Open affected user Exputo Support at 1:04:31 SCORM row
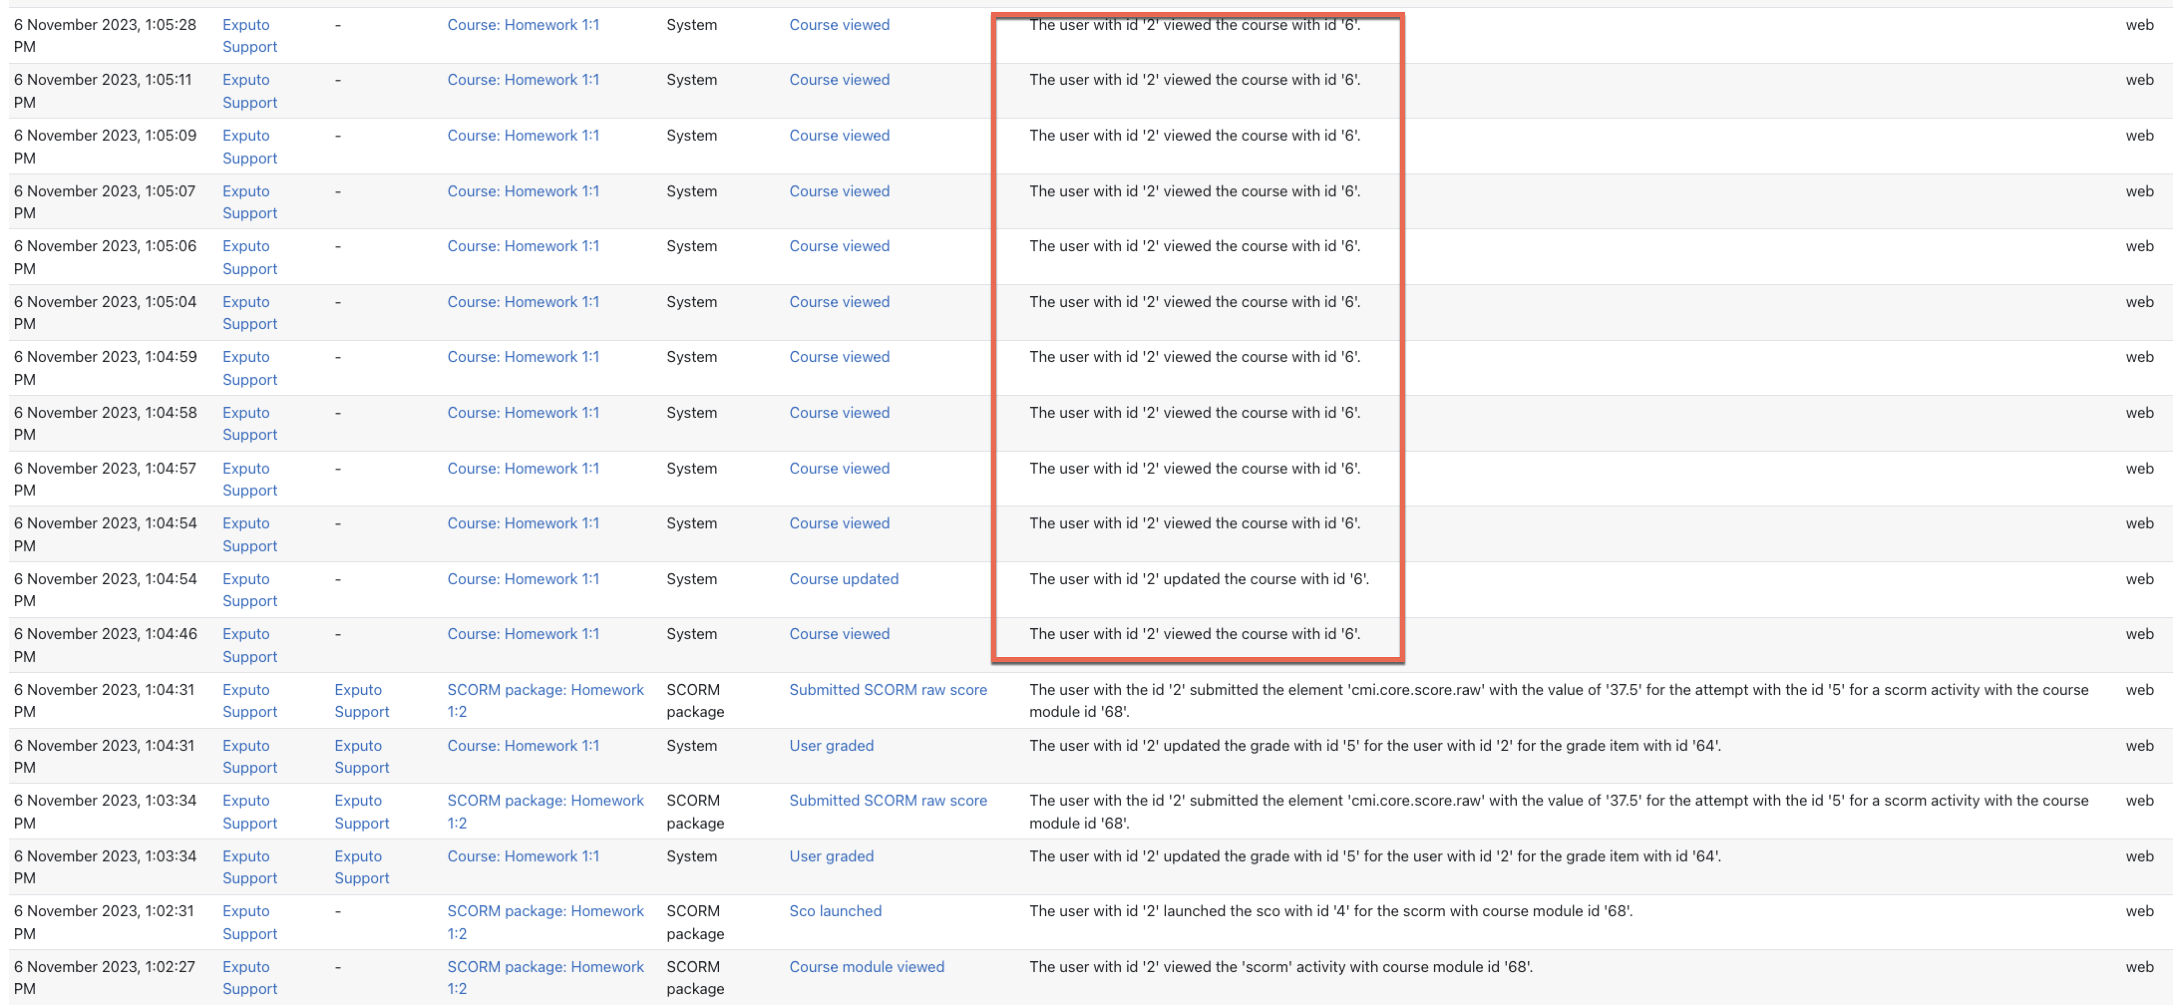This screenshot has height=1005, width=2173. tap(362, 700)
